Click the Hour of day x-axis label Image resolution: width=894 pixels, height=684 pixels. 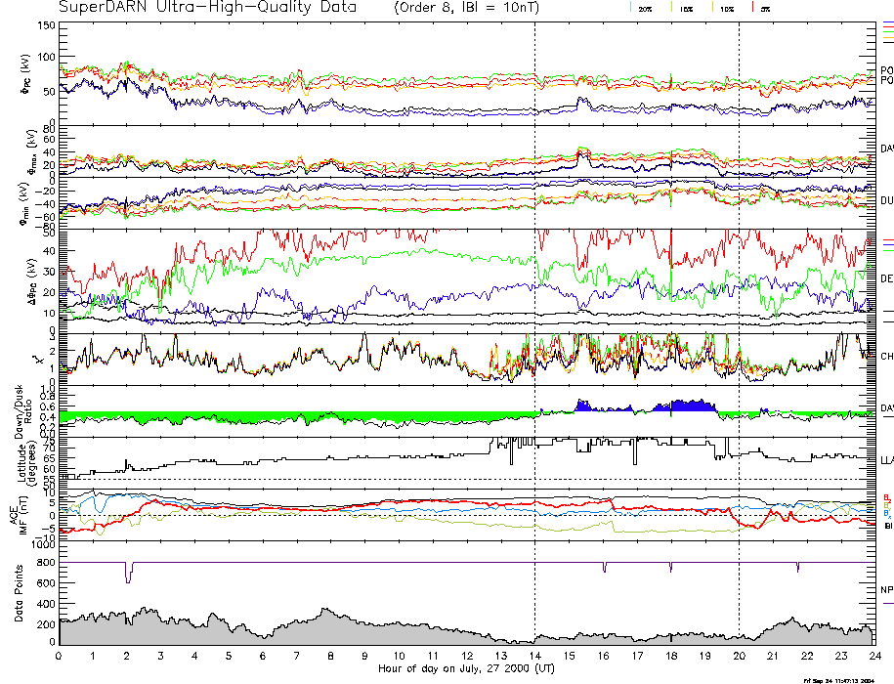(467, 669)
